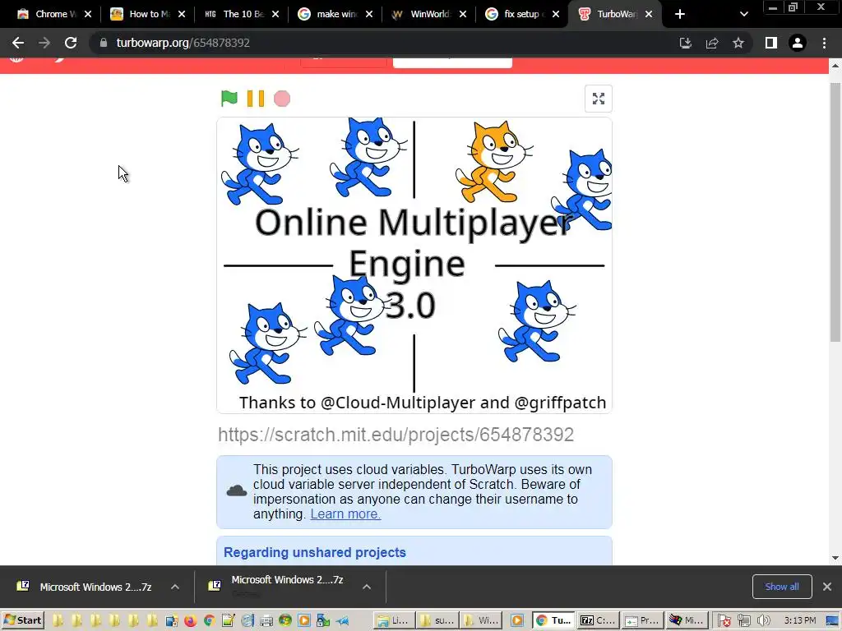Switch to the 'Mi...' Windows flag taskbar window
The width and height of the screenshot is (842, 631).
[x=687, y=620]
